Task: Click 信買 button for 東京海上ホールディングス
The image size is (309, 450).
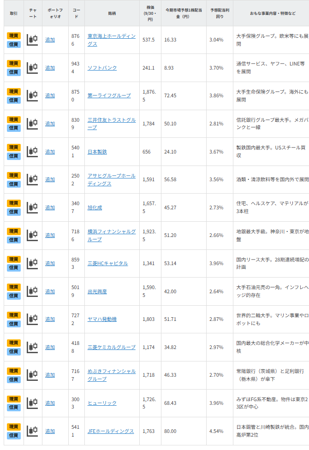Action: pyautogui.click(x=14, y=44)
